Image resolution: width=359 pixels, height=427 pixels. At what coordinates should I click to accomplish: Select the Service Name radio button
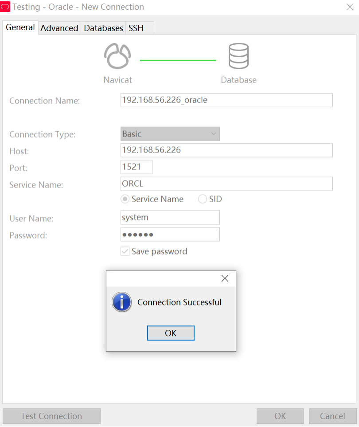coord(125,199)
